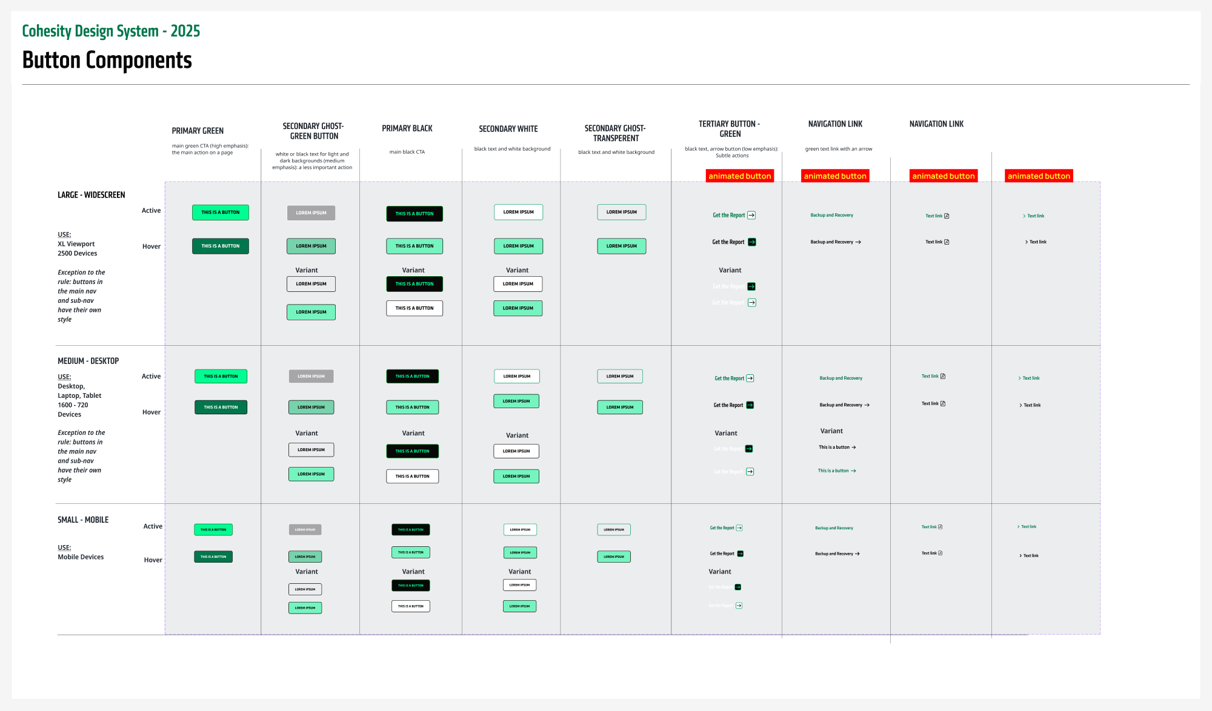Click filled arrow icon of first Medium Tertiary variant

(x=749, y=449)
